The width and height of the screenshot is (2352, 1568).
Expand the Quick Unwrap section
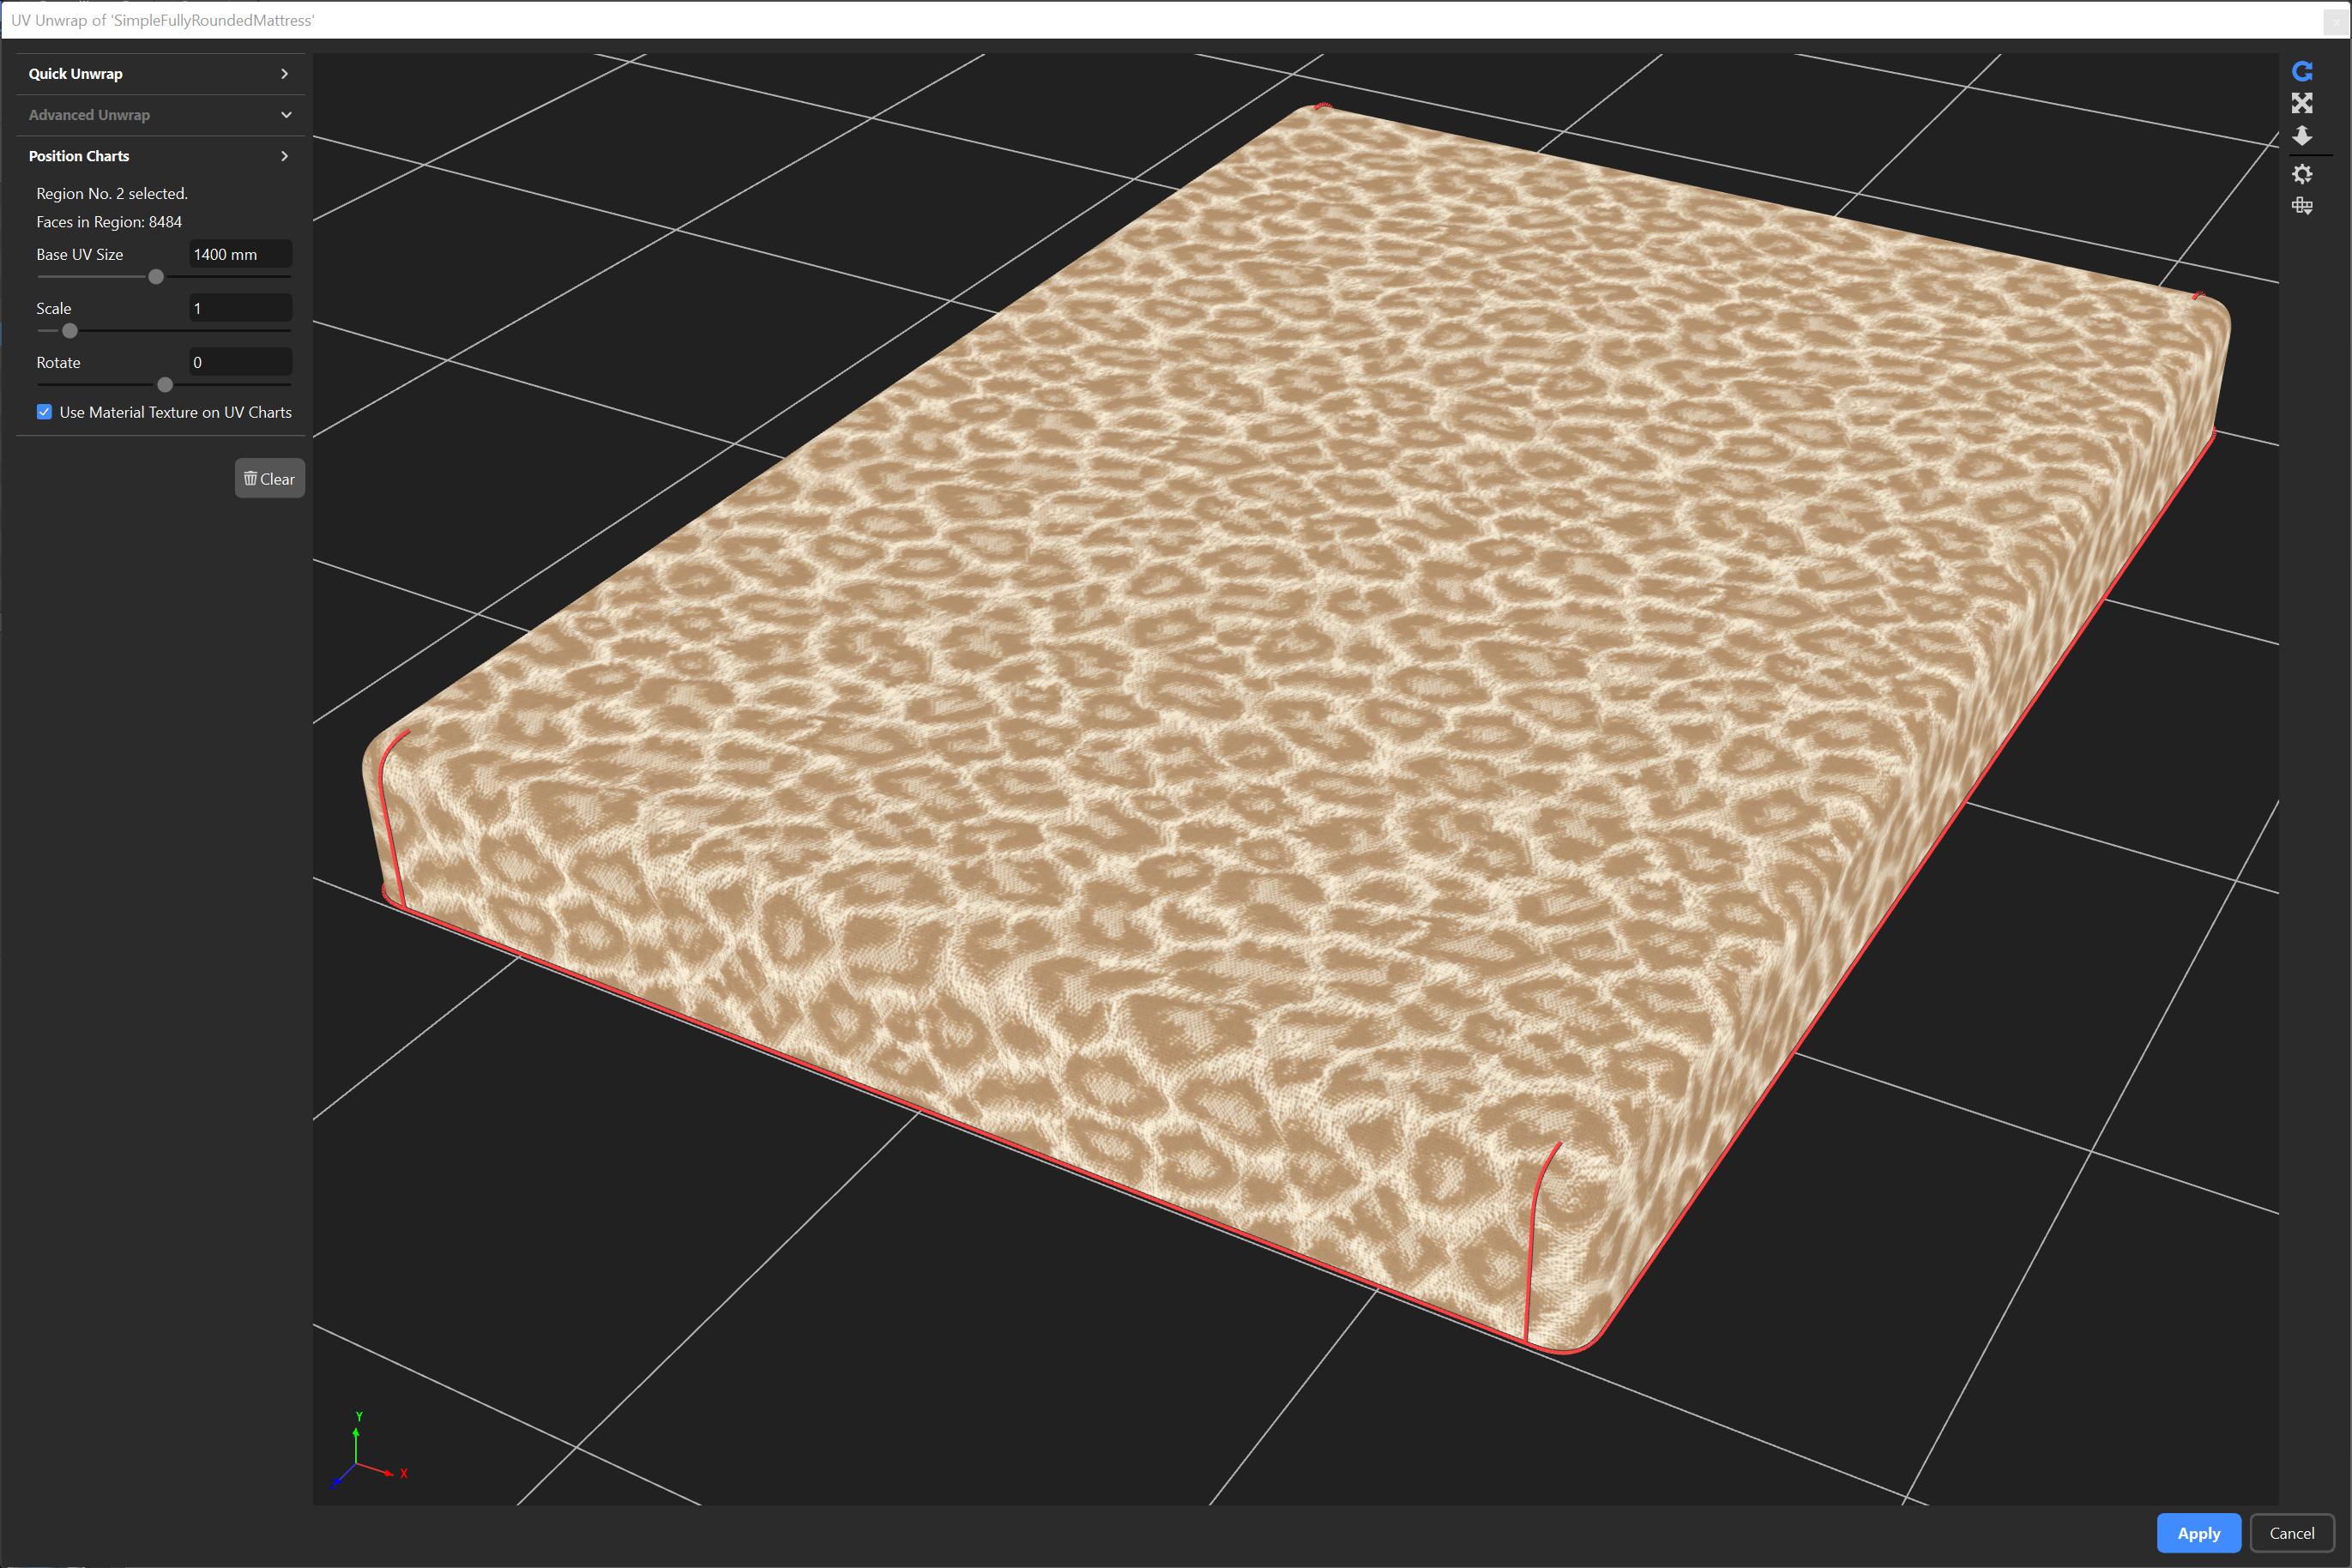[160, 74]
